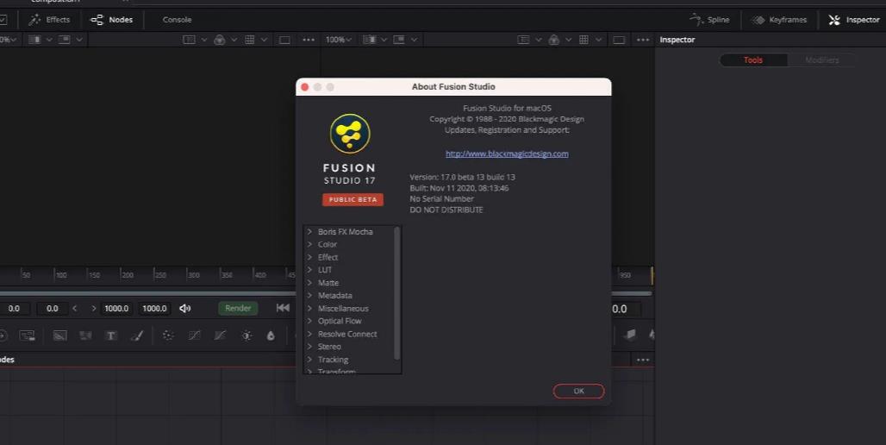Screen dimensions: 886x445
Task: Add a Background tool from toolbar
Action: pos(59,335)
